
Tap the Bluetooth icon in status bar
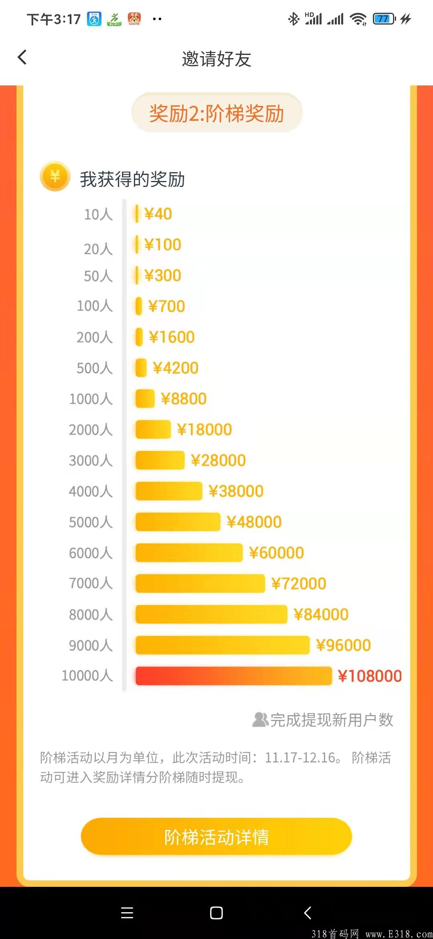point(293,19)
